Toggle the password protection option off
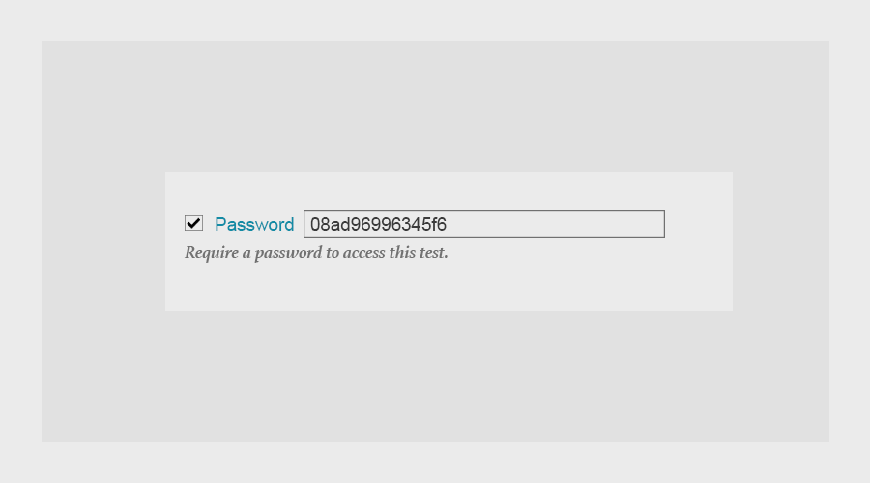This screenshot has width=870, height=483. [x=193, y=223]
